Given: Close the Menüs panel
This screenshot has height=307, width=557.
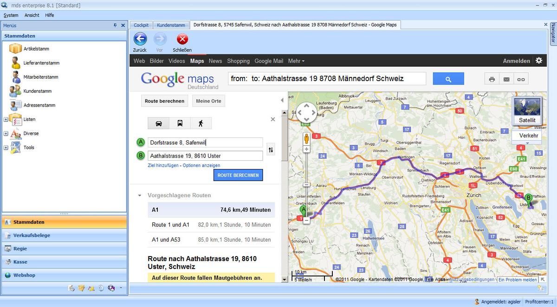Looking at the screenshot, I should coord(123,25).
